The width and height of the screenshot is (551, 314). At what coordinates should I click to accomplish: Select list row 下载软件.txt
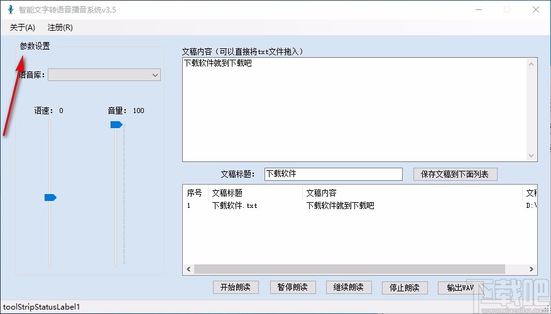click(x=360, y=205)
